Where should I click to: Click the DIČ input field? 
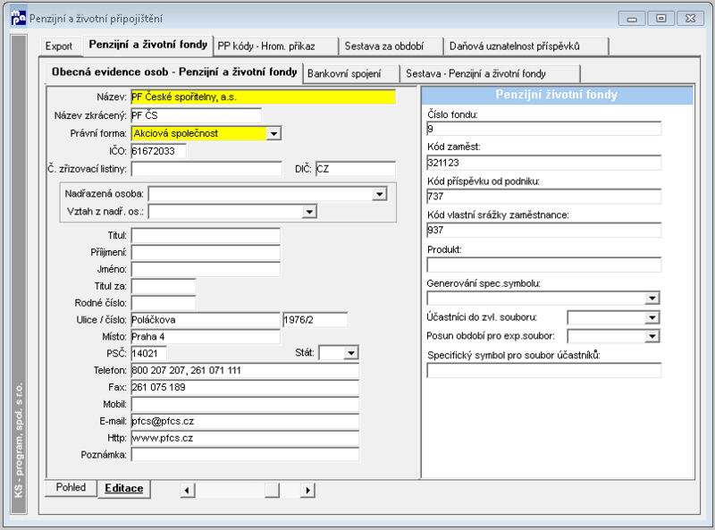point(356,169)
